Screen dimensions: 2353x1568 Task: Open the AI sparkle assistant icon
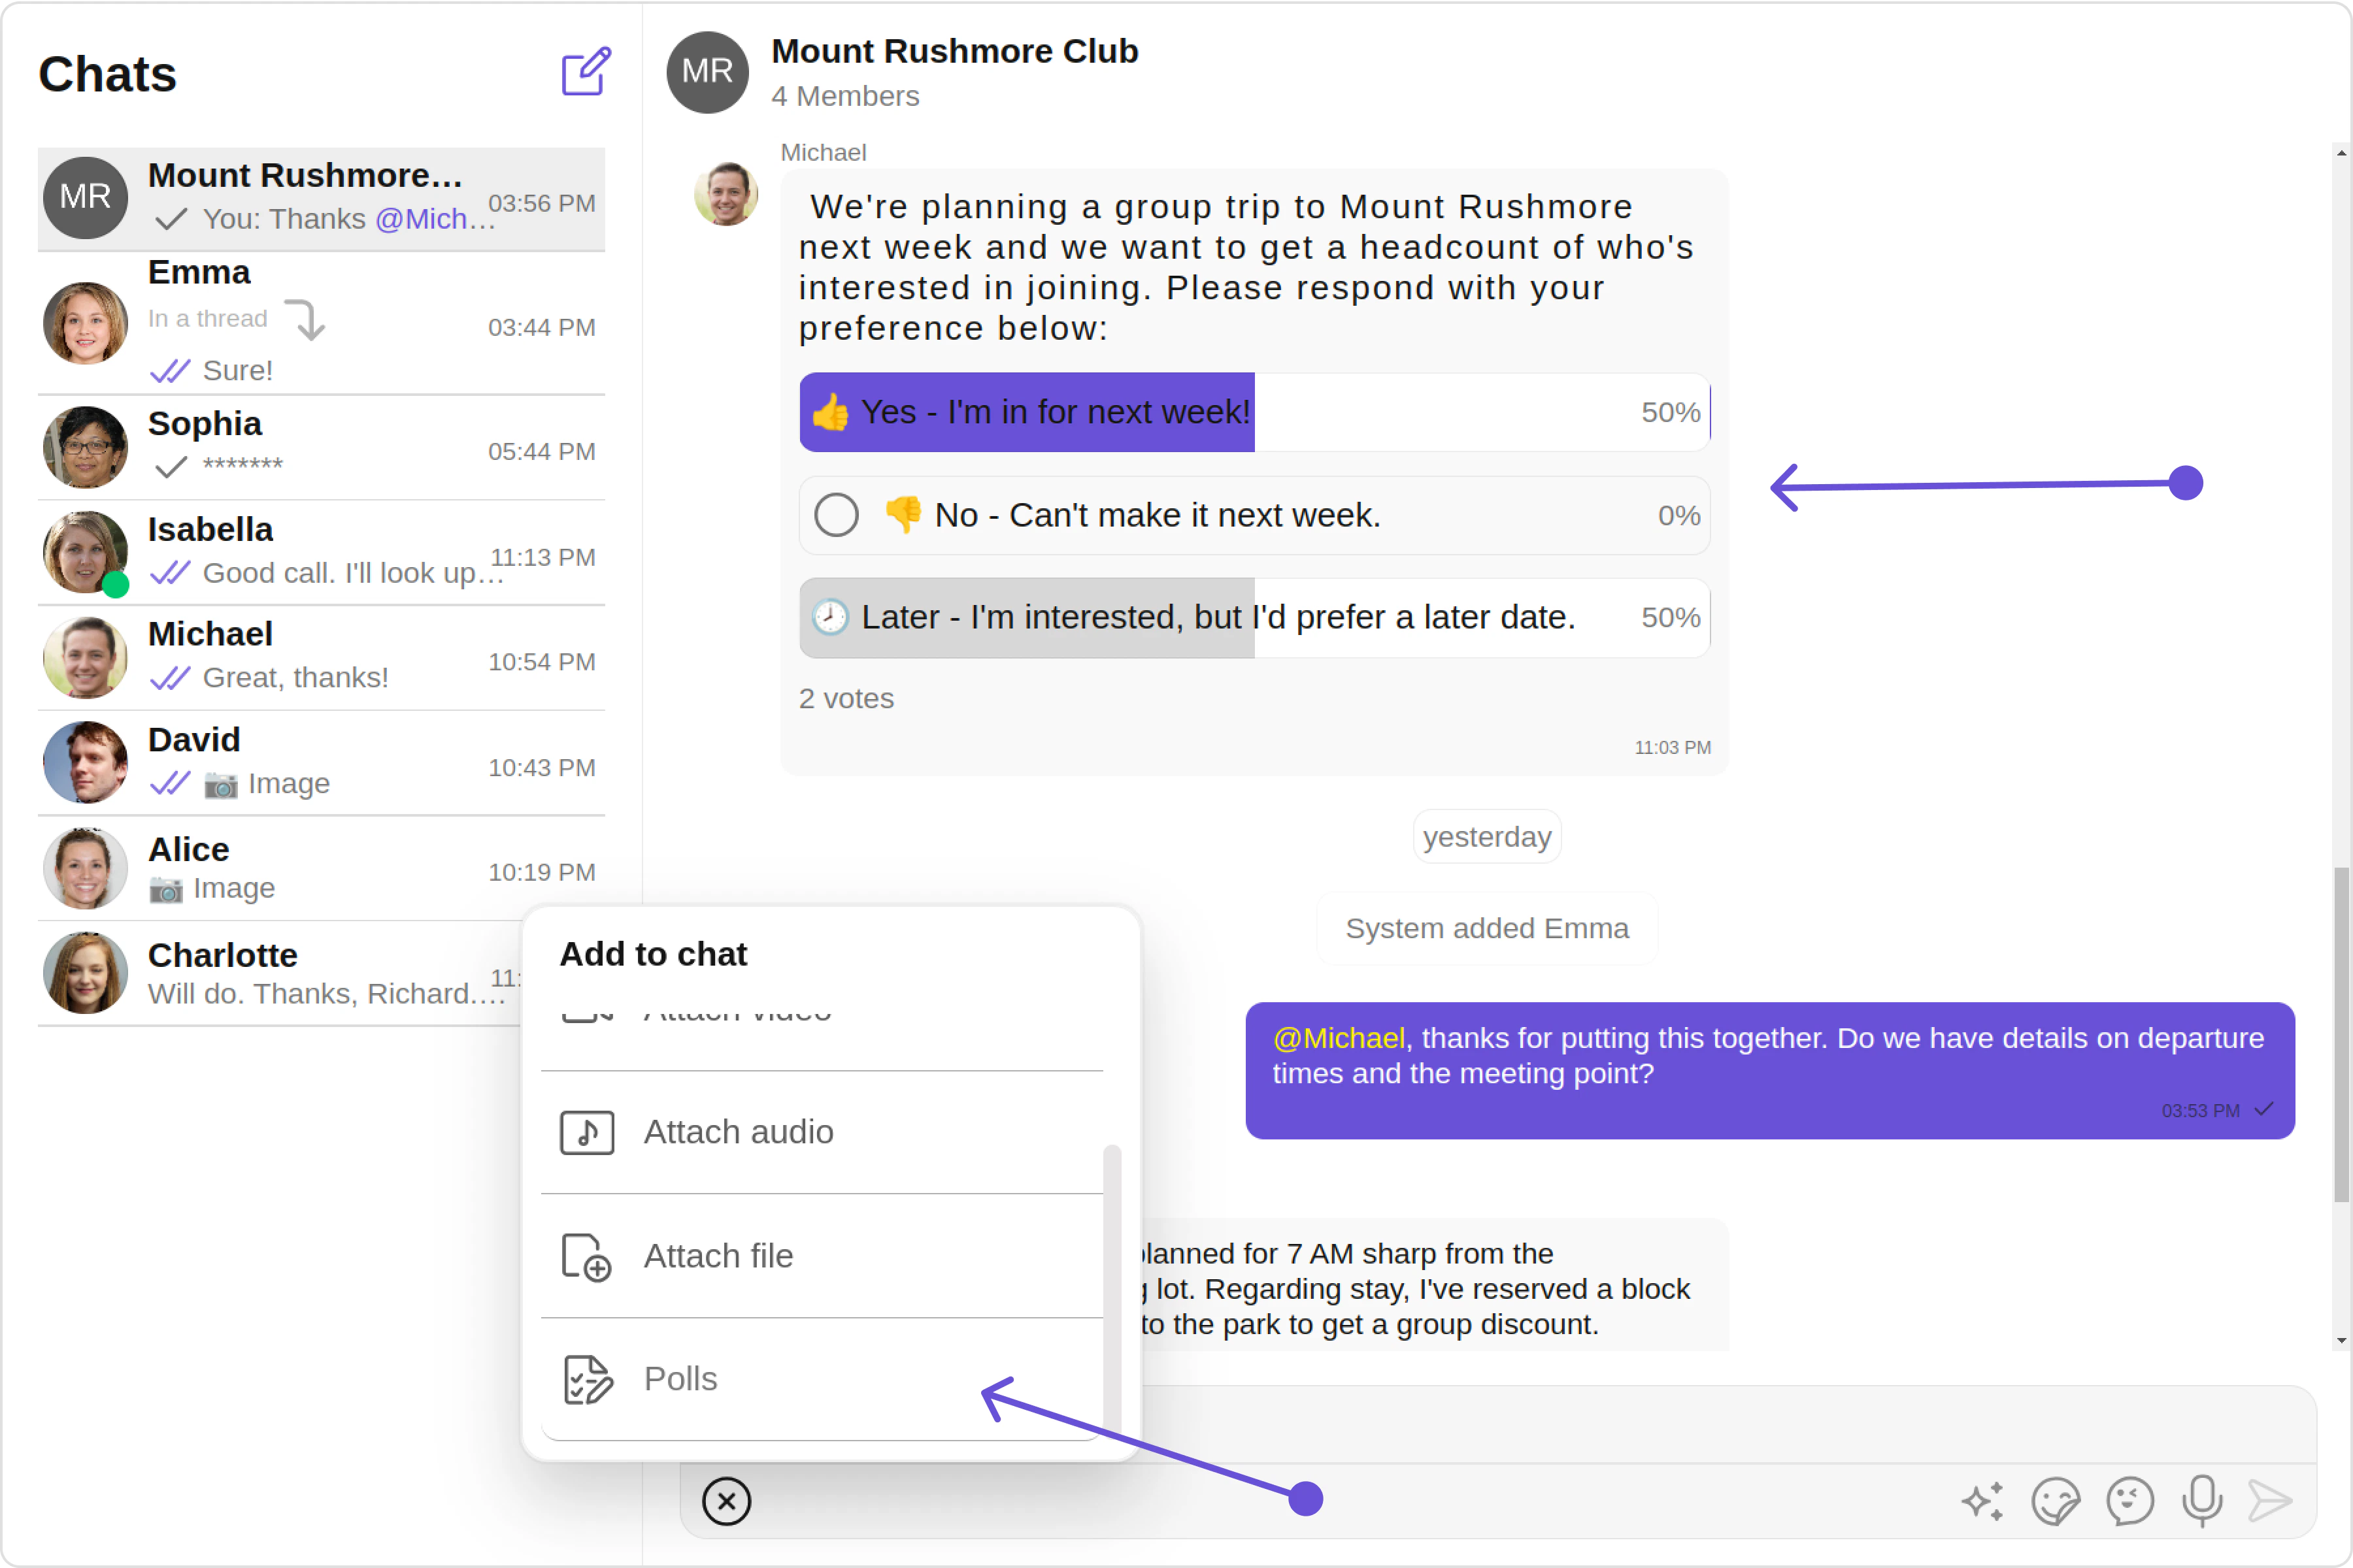pos(1981,1501)
